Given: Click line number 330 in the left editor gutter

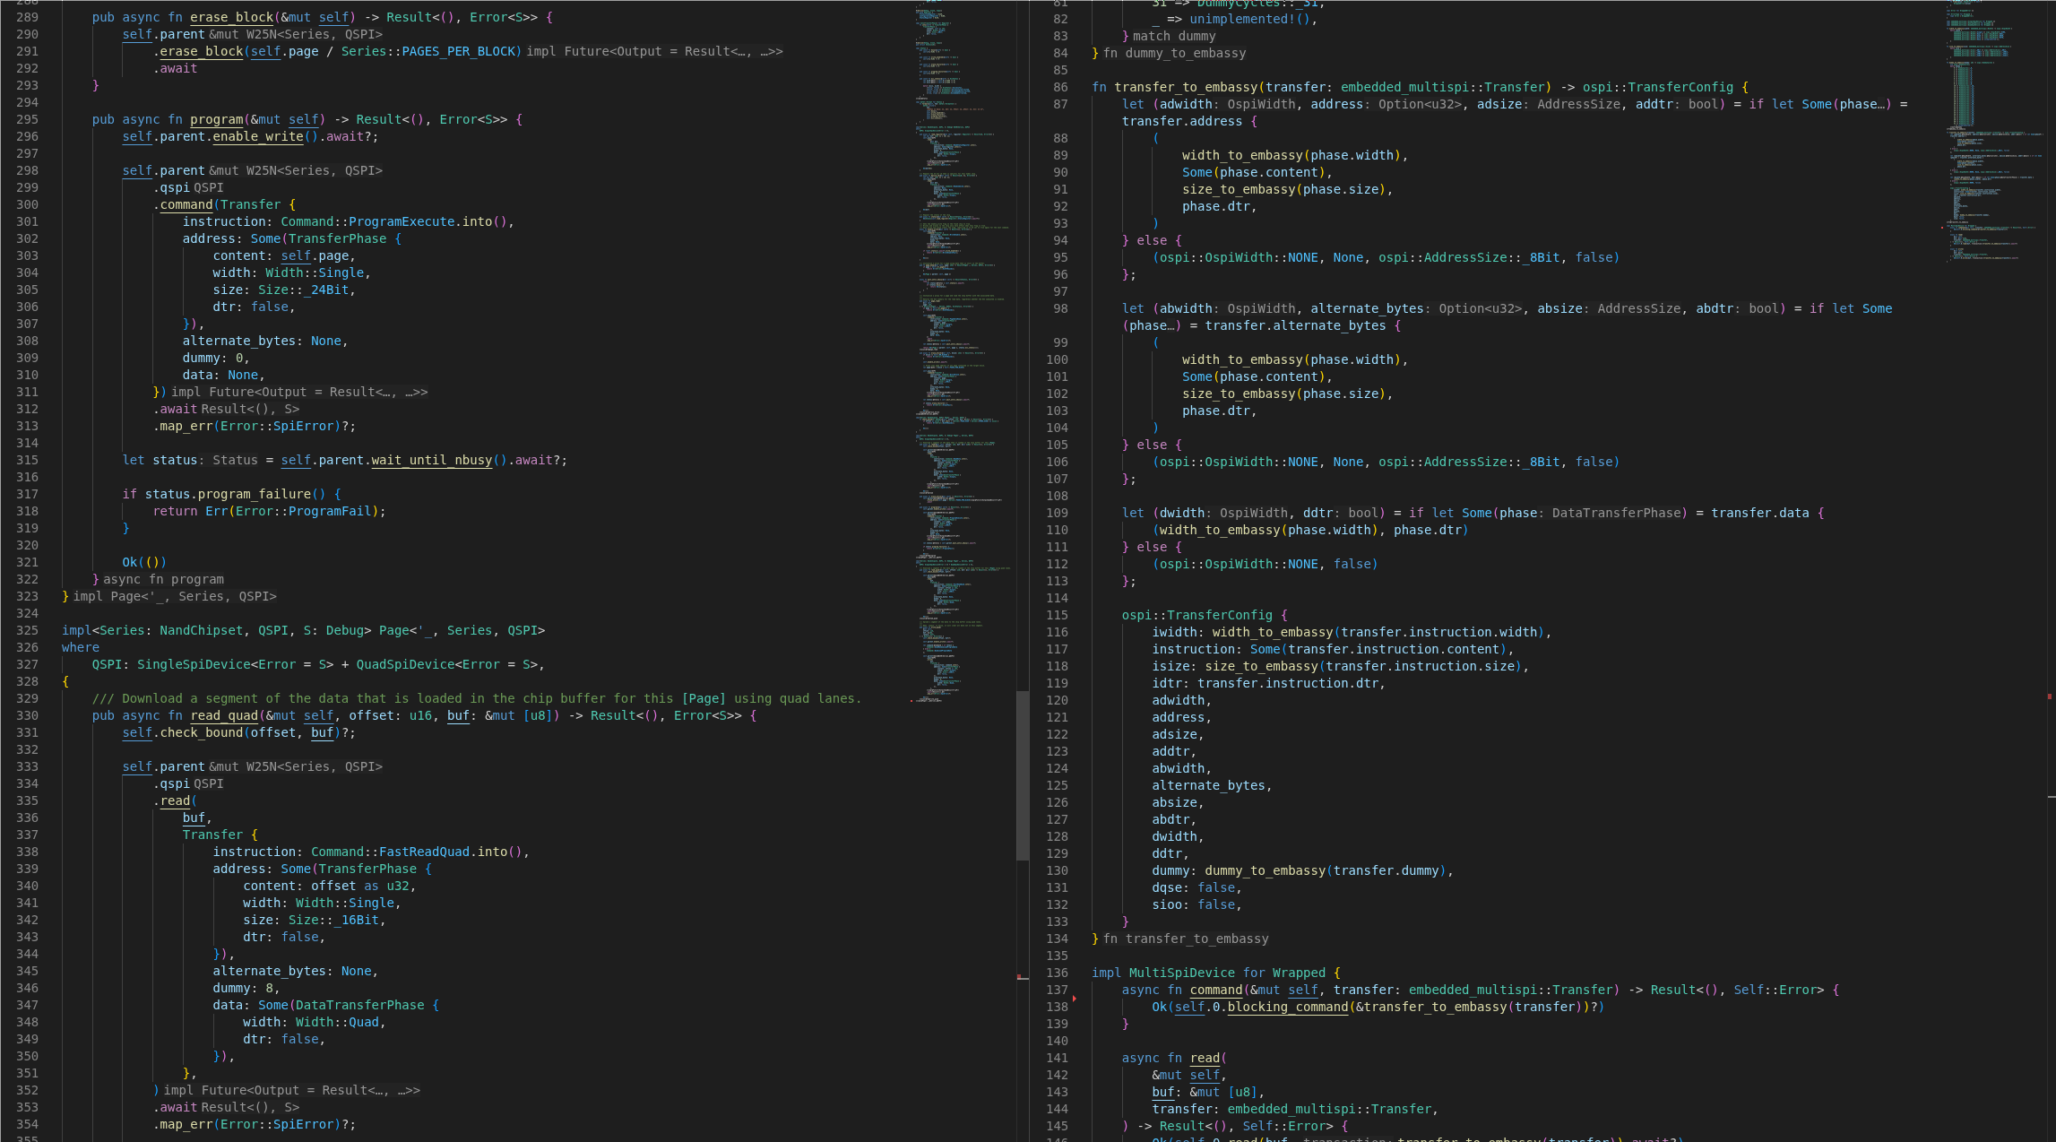Looking at the screenshot, I should (27, 715).
